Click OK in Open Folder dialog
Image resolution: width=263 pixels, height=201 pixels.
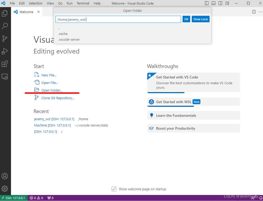tap(186, 19)
